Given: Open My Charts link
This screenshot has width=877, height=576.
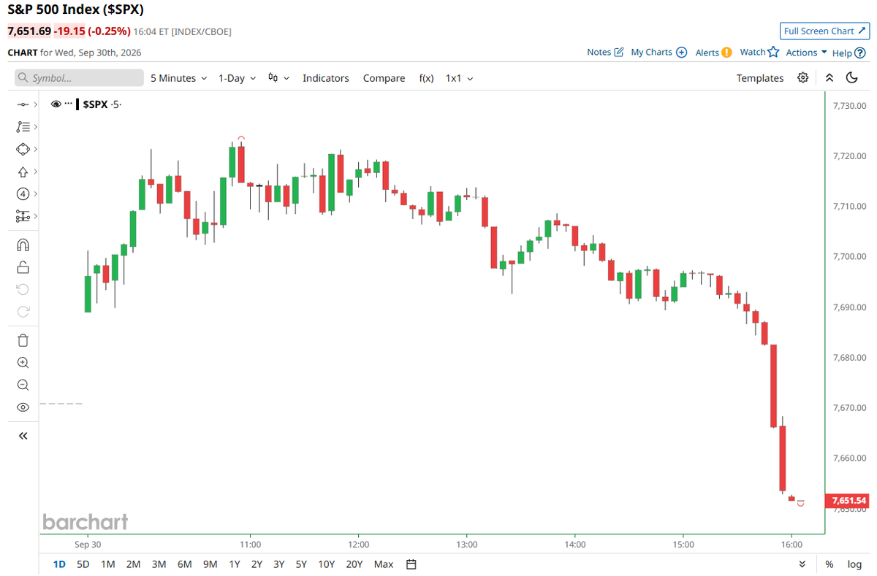Looking at the screenshot, I should pos(658,52).
